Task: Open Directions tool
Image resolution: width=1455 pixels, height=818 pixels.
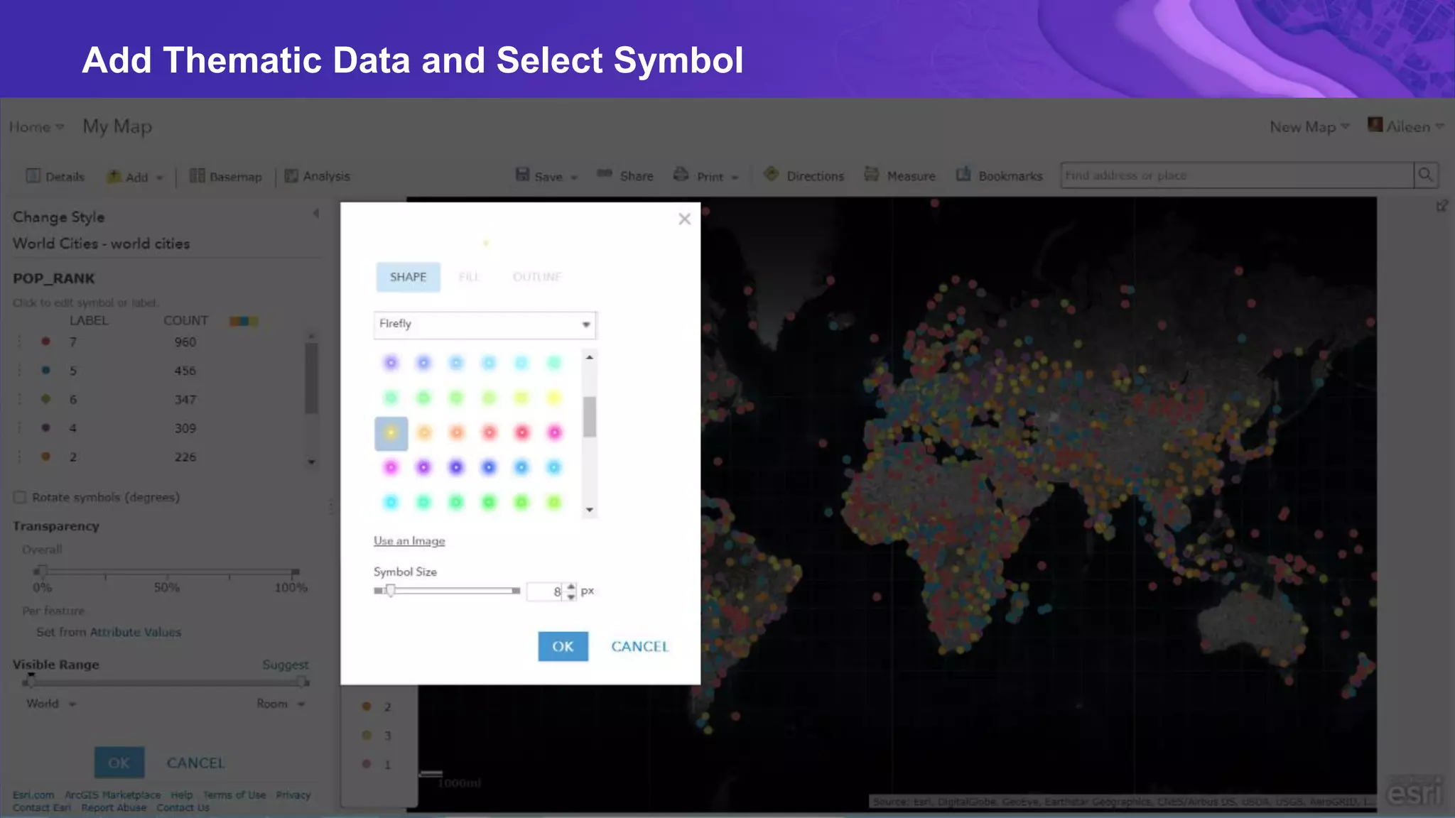Action: [x=804, y=175]
